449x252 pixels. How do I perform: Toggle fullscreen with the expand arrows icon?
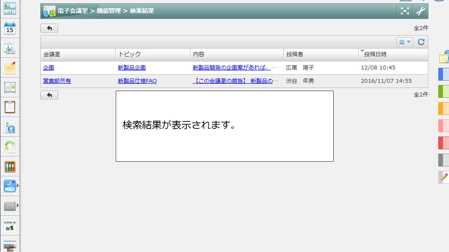tap(405, 11)
